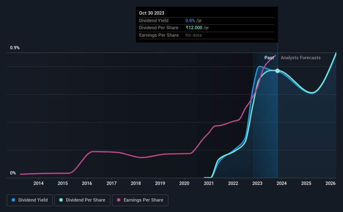Click the 0.9% y-axis label
This screenshot has width=343, height=212.
pyautogui.click(x=15, y=48)
